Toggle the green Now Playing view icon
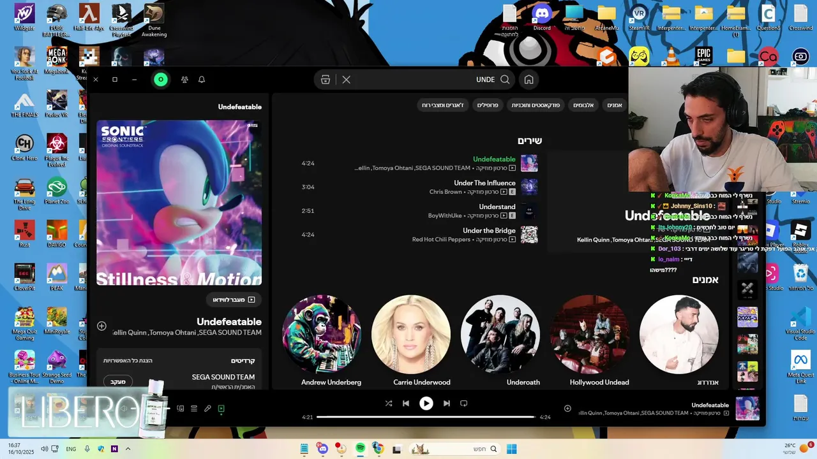This screenshot has width=817, height=459. click(221, 409)
